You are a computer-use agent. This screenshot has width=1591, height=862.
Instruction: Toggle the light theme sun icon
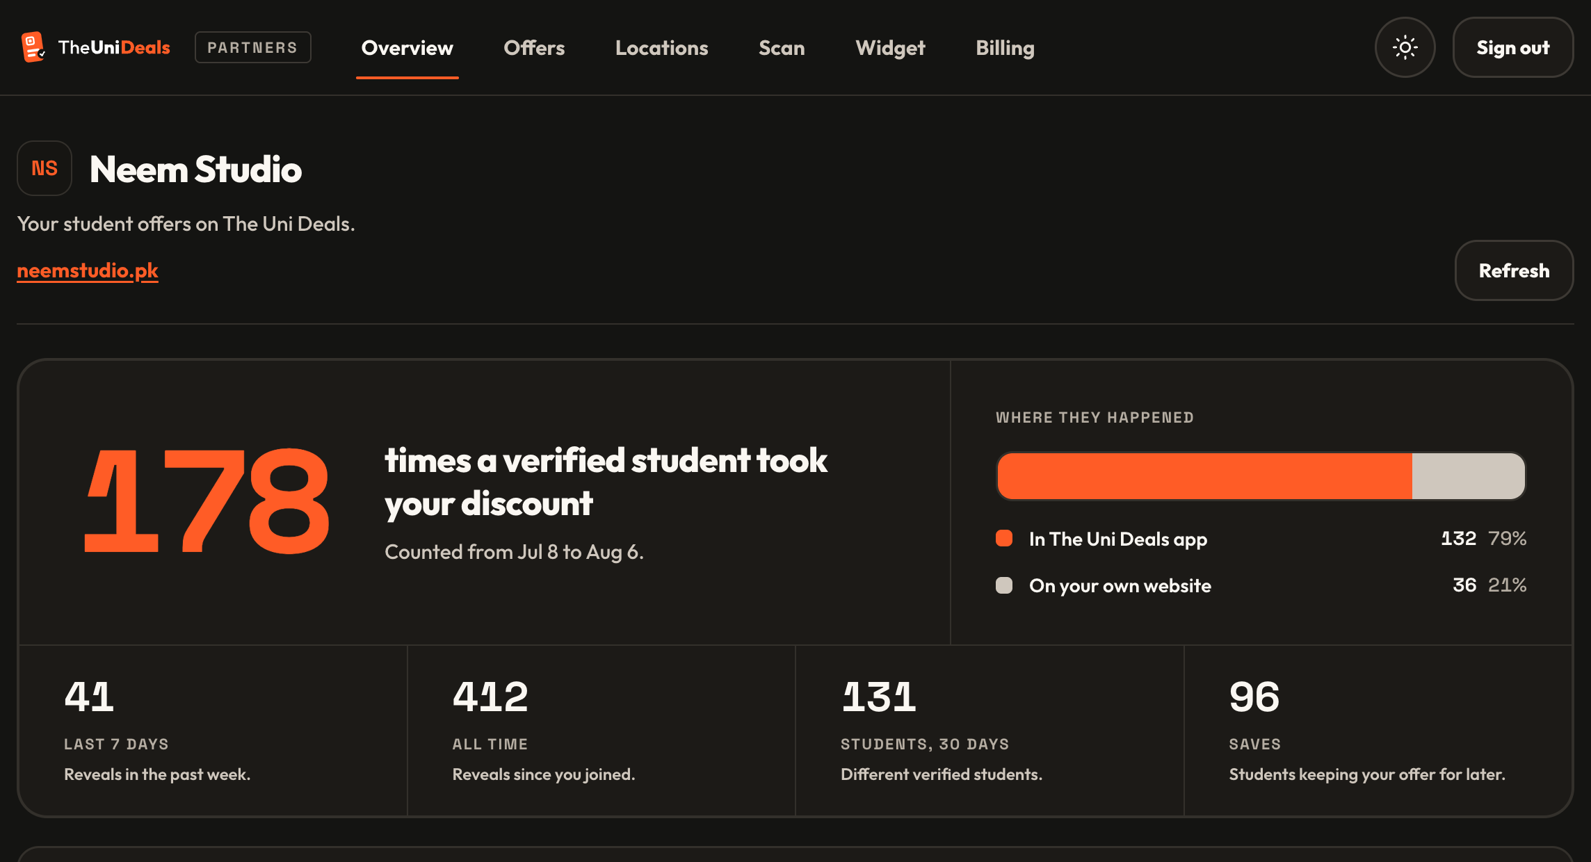[x=1405, y=47]
